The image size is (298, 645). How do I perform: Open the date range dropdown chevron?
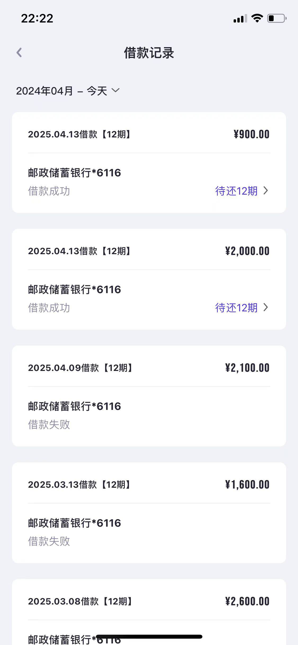pyautogui.click(x=115, y=91)
